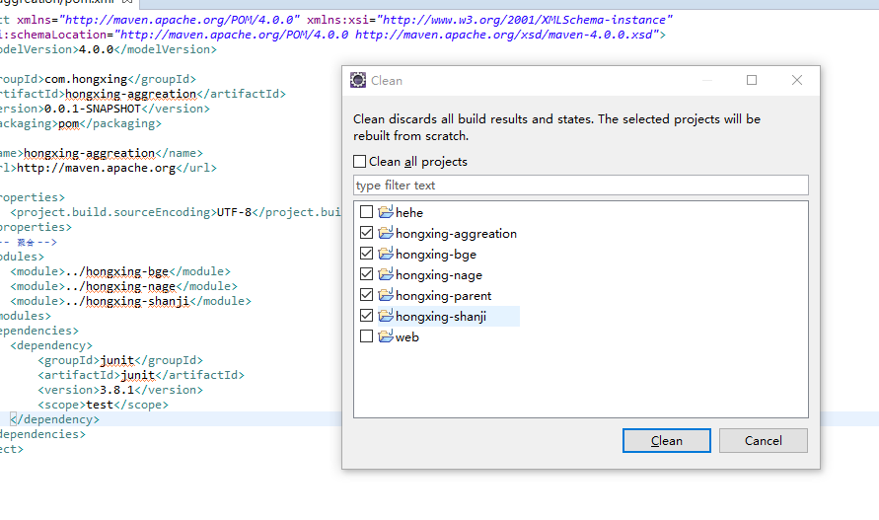Viewport: 879px width, 520px height.
Task: Maximize the Clean dialog
Action: pyautogui.click(x=752, y=80)
